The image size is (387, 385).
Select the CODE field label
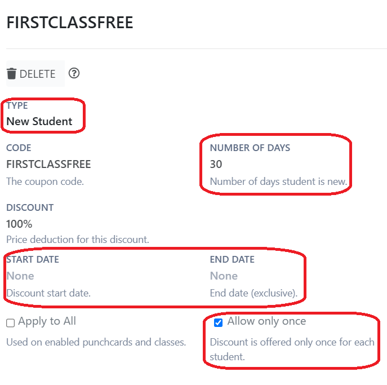[19, 148]
